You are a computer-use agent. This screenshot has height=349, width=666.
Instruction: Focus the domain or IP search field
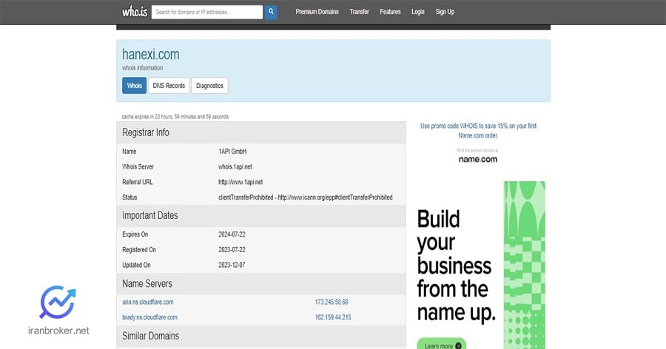coord(207,12)
